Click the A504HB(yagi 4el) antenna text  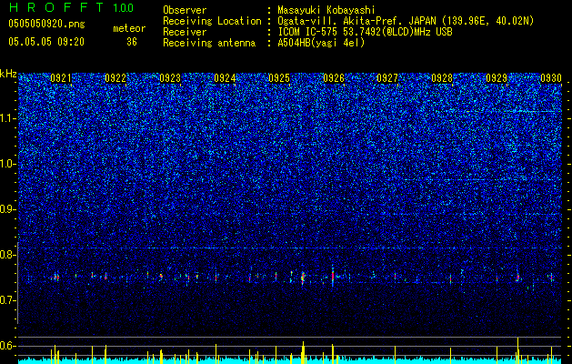pyautogui.click(x=321, y=43)
